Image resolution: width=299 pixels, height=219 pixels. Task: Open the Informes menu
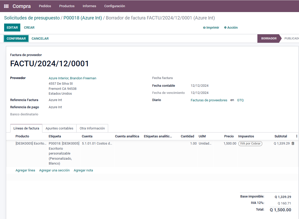point(89,6)
